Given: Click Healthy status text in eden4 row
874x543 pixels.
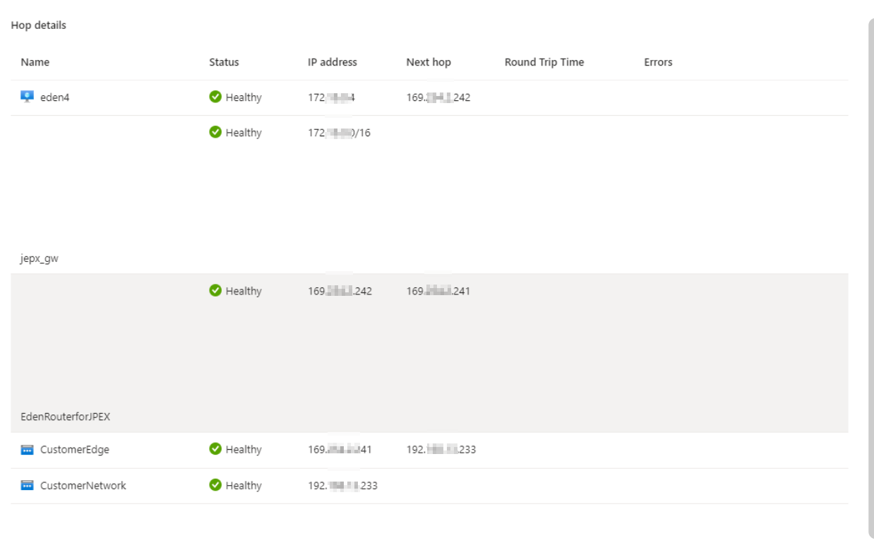Looking at the screenshot, I should click(x=244, y=97).
